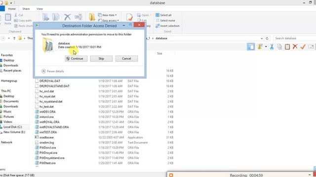Click the folder options icon in the toolbar
Viewport: 316px width, 177px height.
(260, 47)
